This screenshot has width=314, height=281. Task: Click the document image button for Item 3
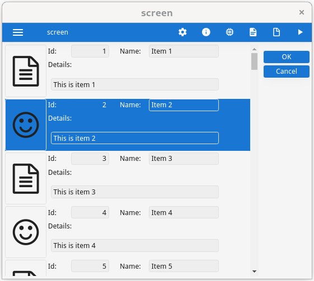[26, 178]
